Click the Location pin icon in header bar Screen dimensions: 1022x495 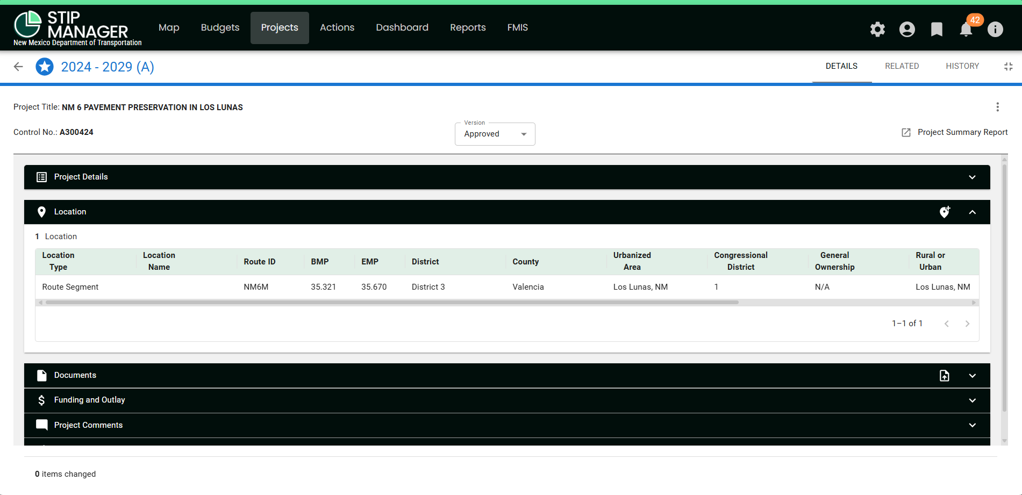tap(41, 212)
